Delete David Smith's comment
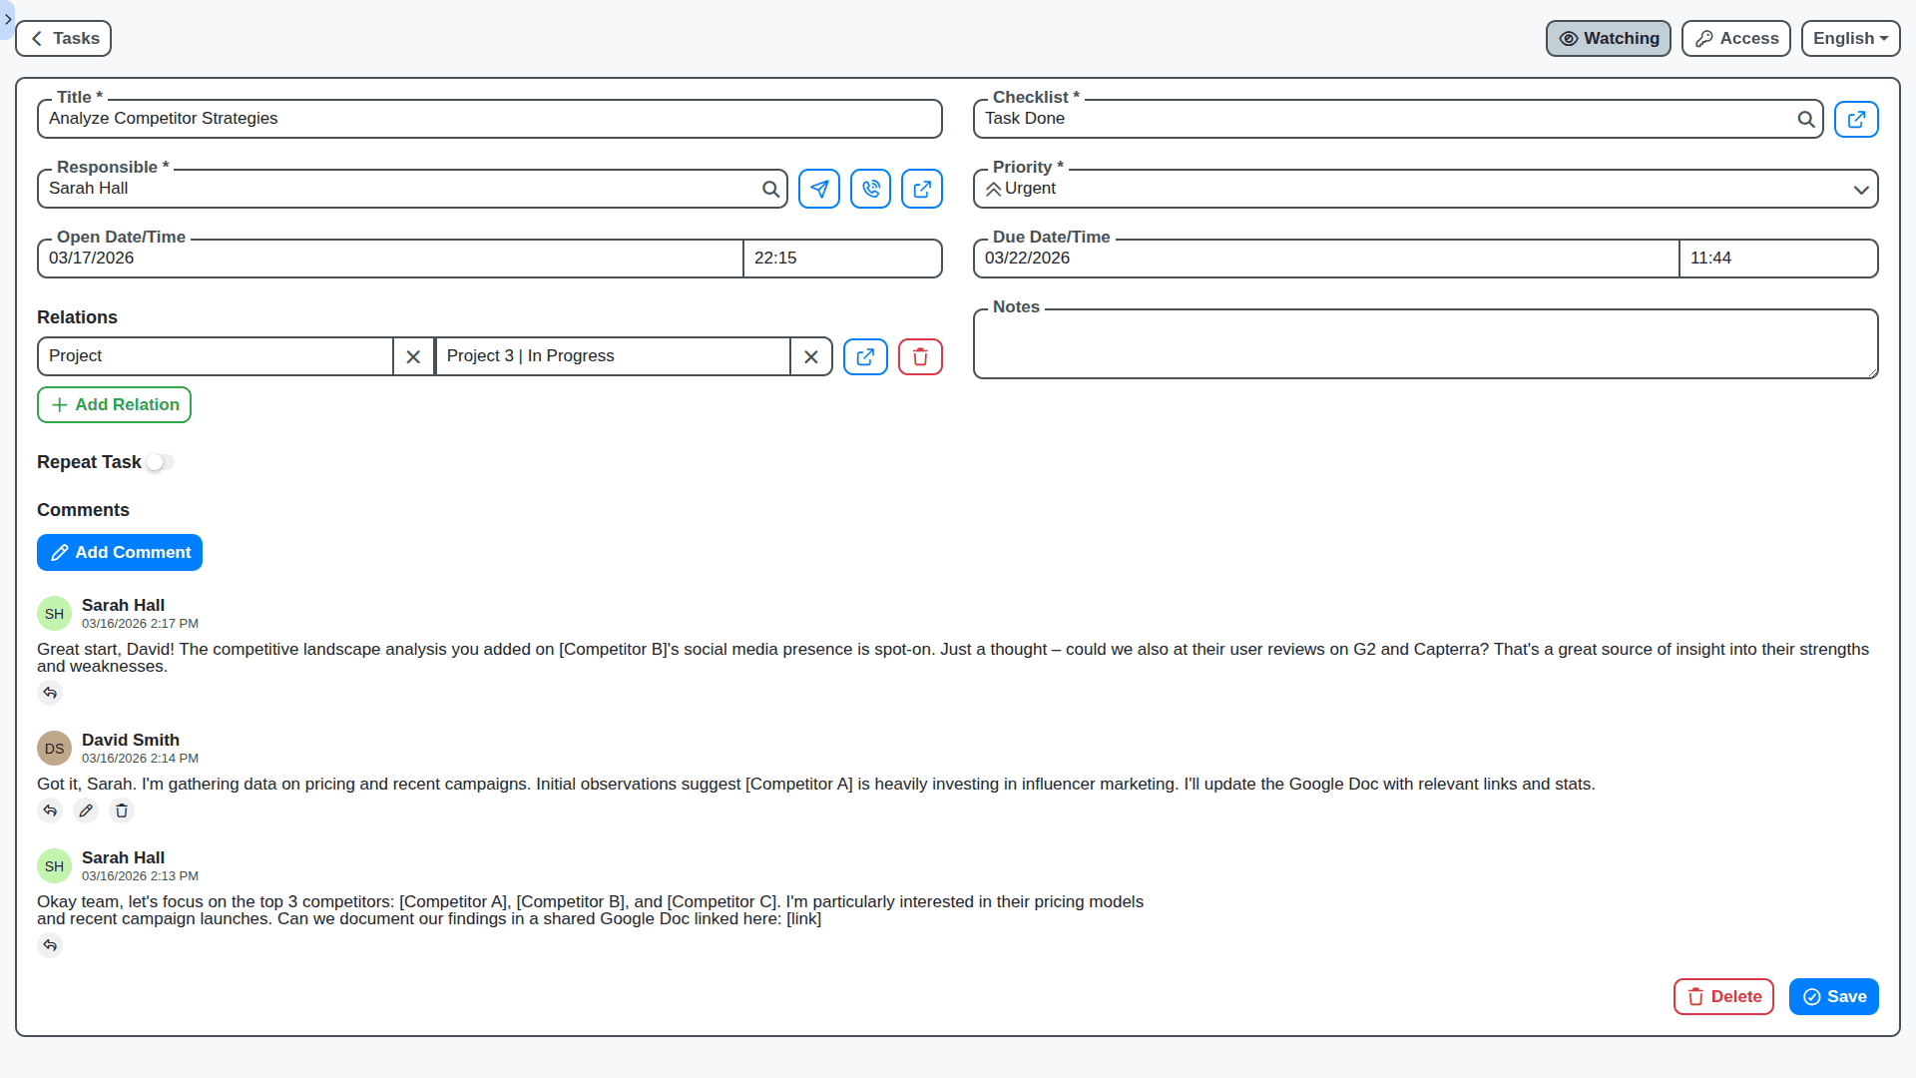 pyautogui.click(x=121, y=810)
